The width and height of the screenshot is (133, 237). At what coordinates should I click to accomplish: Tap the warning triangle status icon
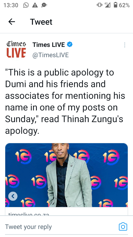click(35, 5)
